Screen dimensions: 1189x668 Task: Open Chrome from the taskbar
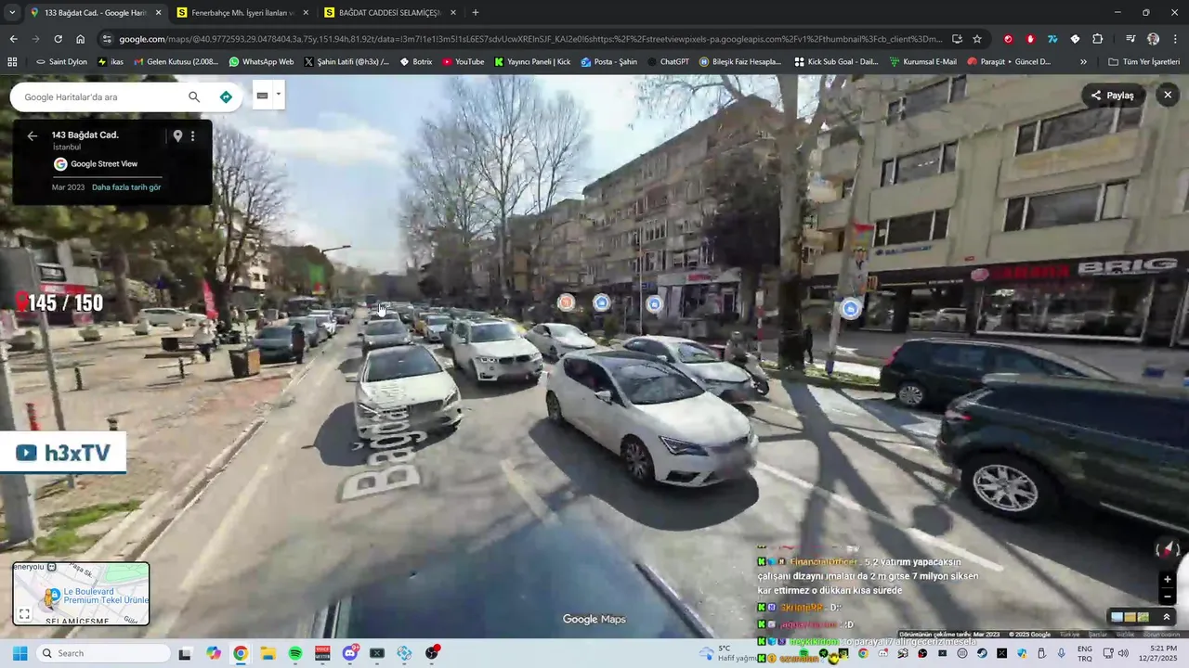(x=241, y=653)
